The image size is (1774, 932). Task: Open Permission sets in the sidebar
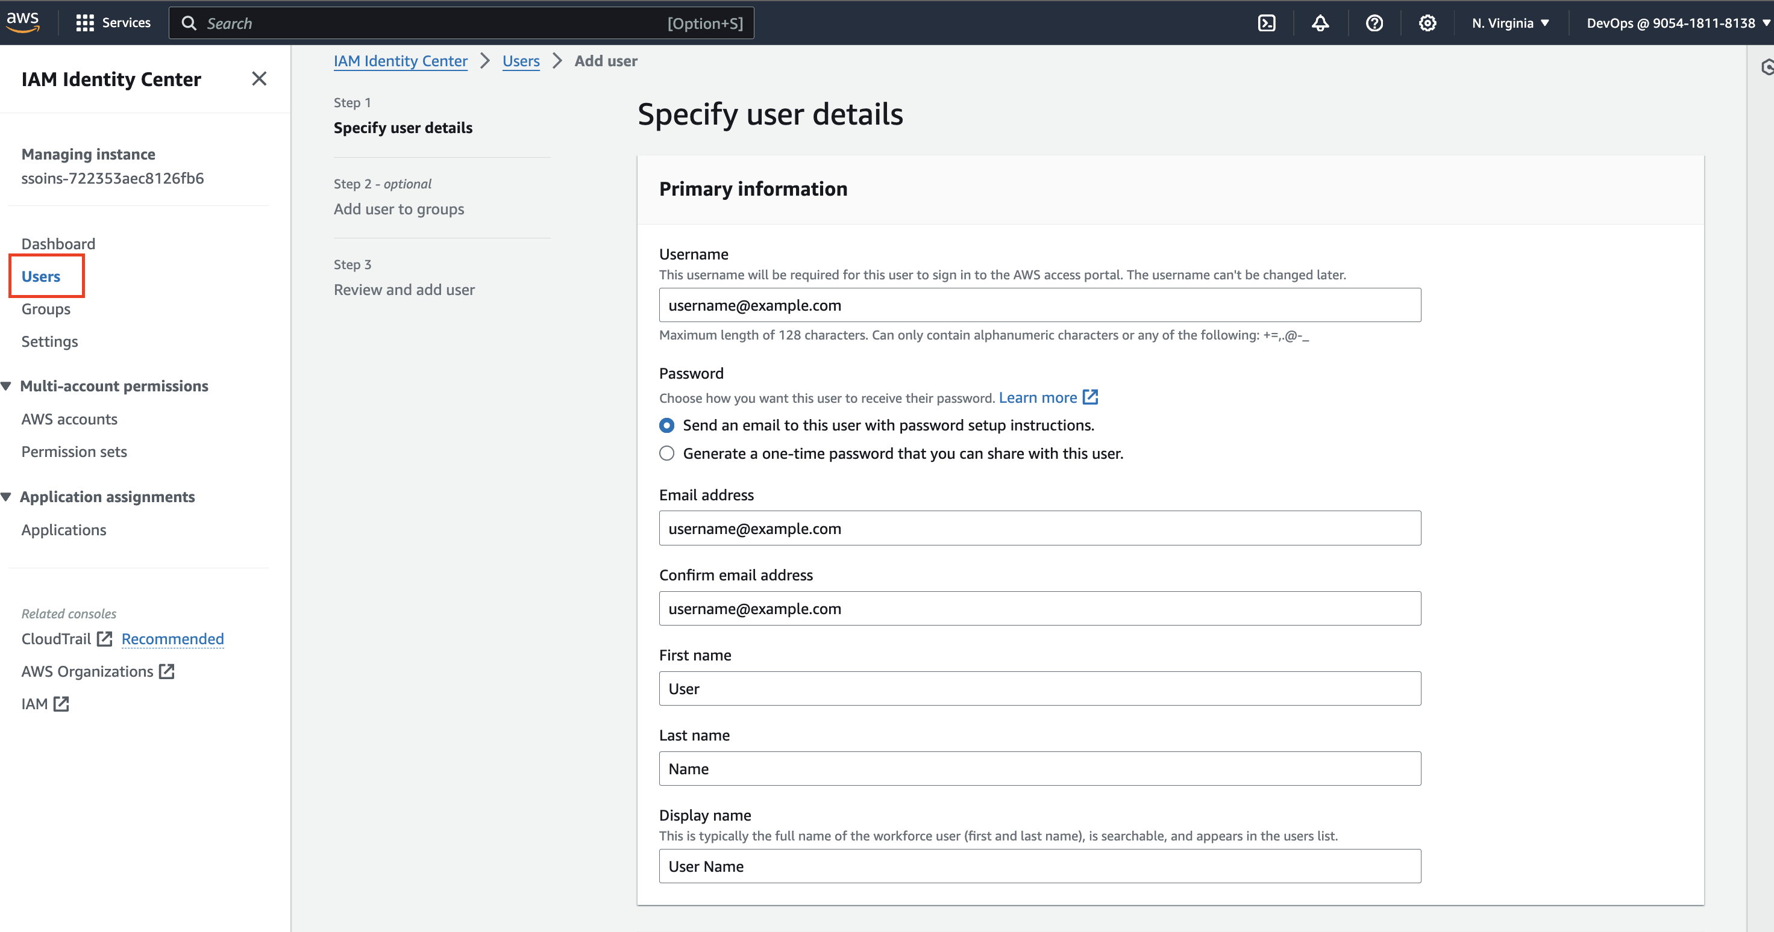coord(74,452)
